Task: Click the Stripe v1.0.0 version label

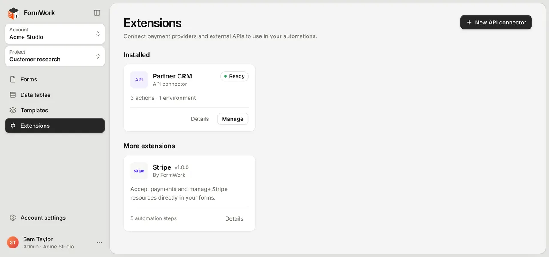Action: click(x=181, y=167)
